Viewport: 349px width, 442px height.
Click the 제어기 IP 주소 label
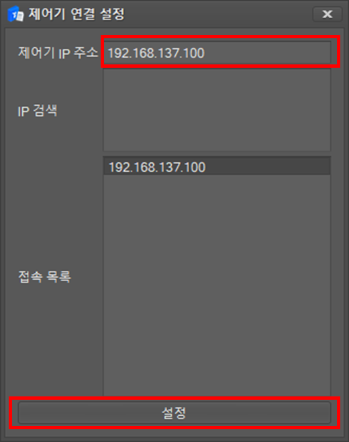click(x=58, y=53)
